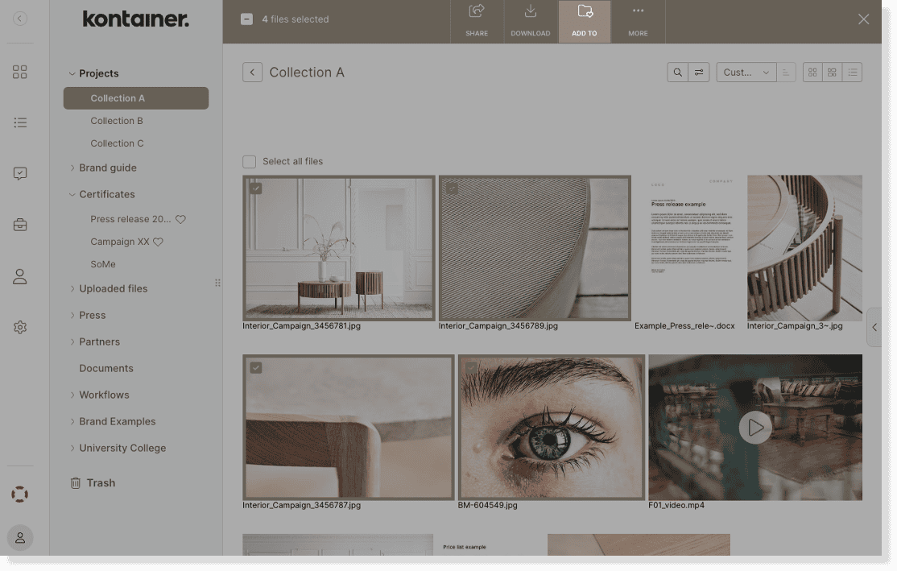Click the search magnifier icon
This screenshot has width=897, height=571.
point(678,72)
